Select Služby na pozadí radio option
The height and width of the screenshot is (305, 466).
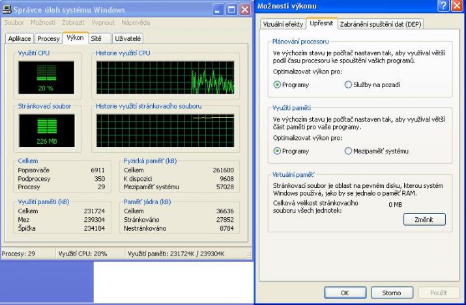tap(372, 85)
